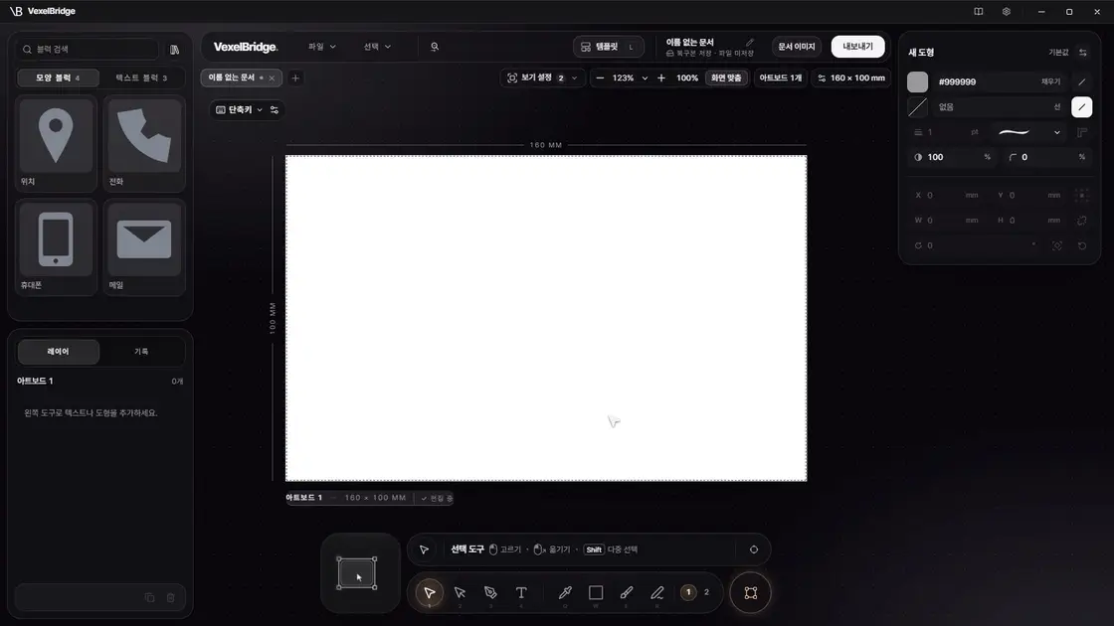Click the duplicate layer icon
The image size is (1114, 626).
(149, 597)
